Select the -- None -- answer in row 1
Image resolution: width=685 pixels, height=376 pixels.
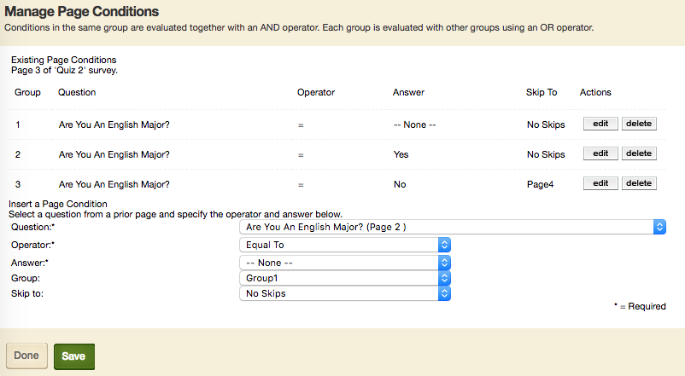tap(414, 124)
